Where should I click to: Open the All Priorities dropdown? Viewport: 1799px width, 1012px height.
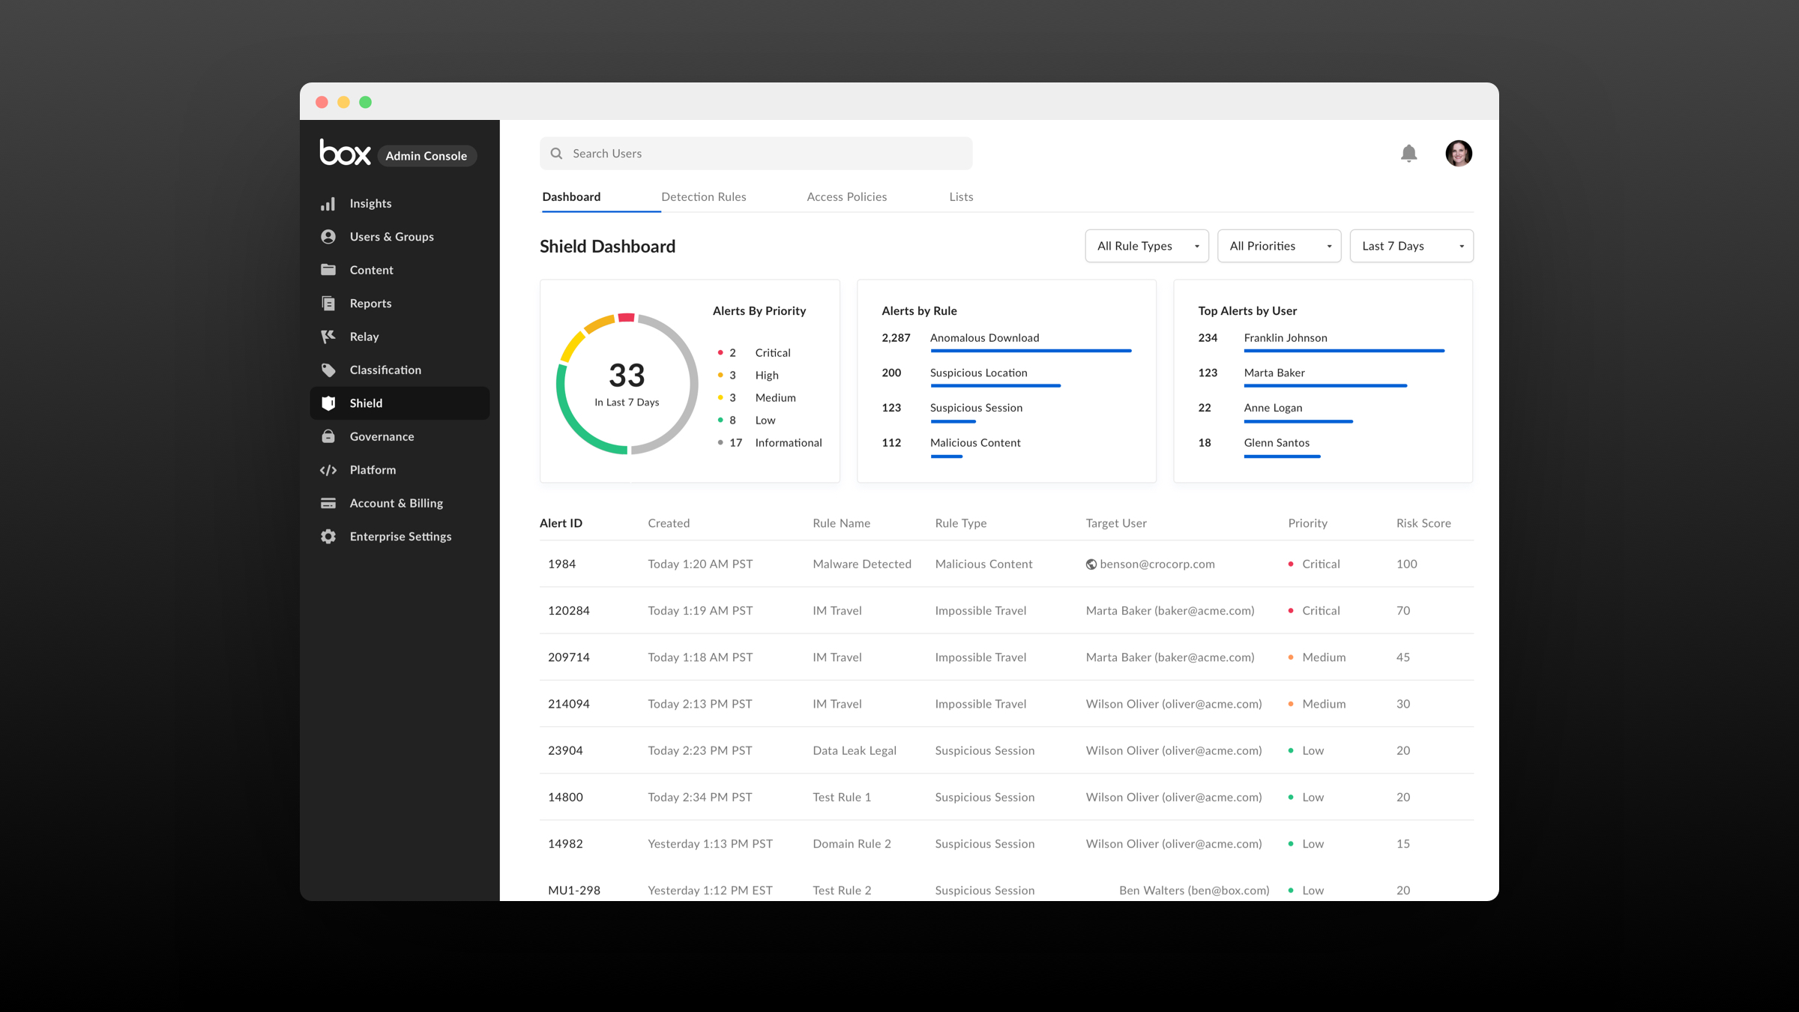tap(1279, 246)
